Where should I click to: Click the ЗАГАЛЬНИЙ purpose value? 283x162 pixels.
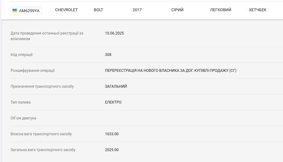point(116,86)
